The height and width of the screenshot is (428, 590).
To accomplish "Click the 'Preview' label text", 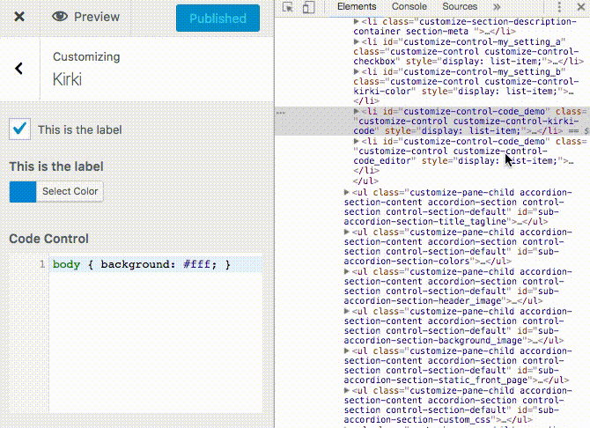I will (97, 17).
